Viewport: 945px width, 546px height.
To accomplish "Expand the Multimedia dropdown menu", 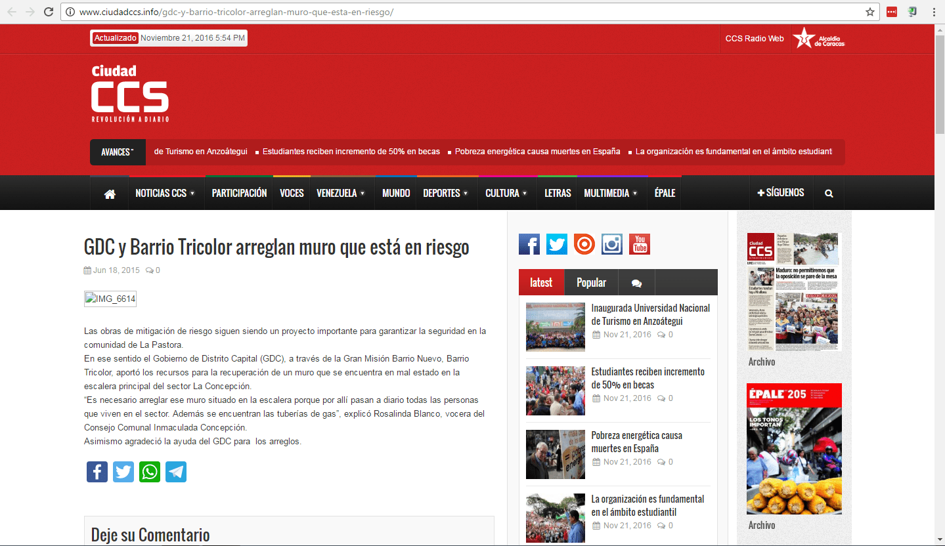I will point(611,194).
